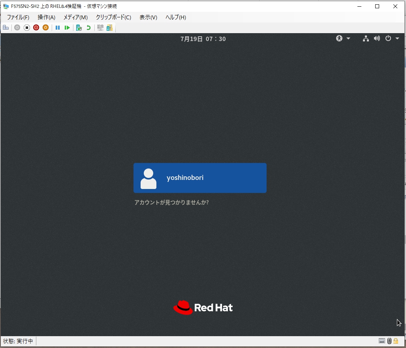Create a checkpoint of the VM
The image size is (406, 348).
point(79,27)
